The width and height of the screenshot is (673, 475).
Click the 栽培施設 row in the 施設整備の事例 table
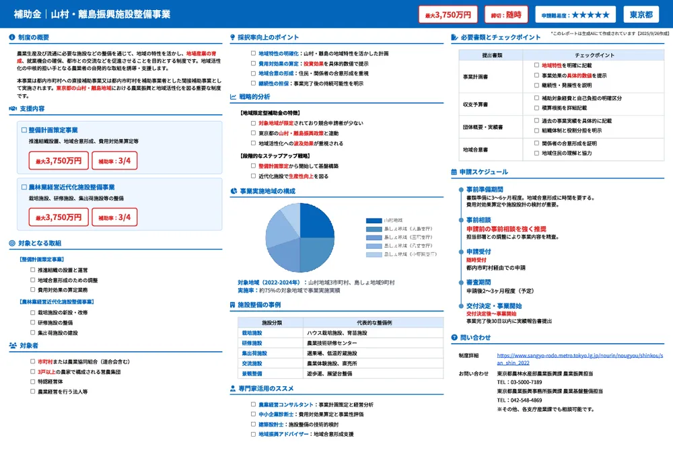click(x=336, y=332)
